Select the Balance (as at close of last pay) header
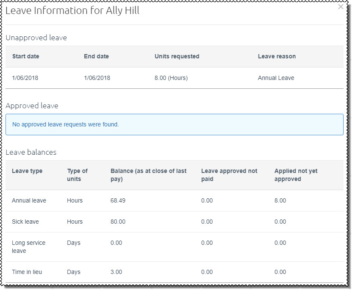The image size is (355, 293). pos(148,175)
